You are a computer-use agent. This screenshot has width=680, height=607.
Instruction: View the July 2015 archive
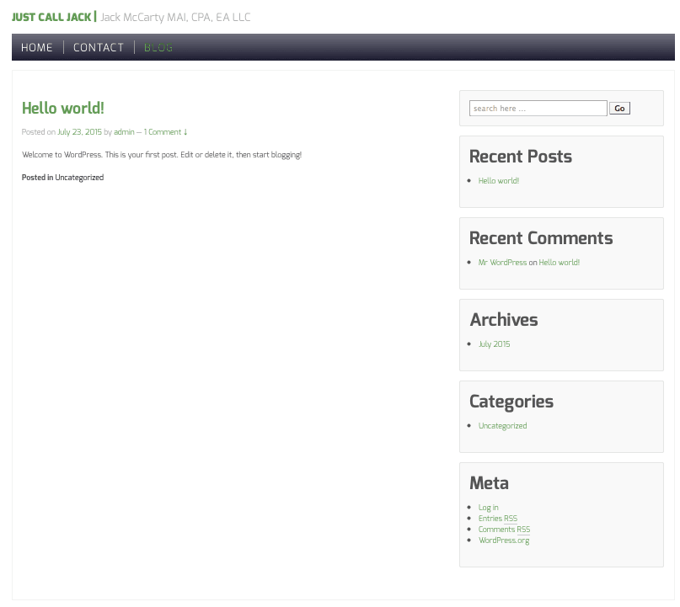pyautogui.click(x=494, y=344)
